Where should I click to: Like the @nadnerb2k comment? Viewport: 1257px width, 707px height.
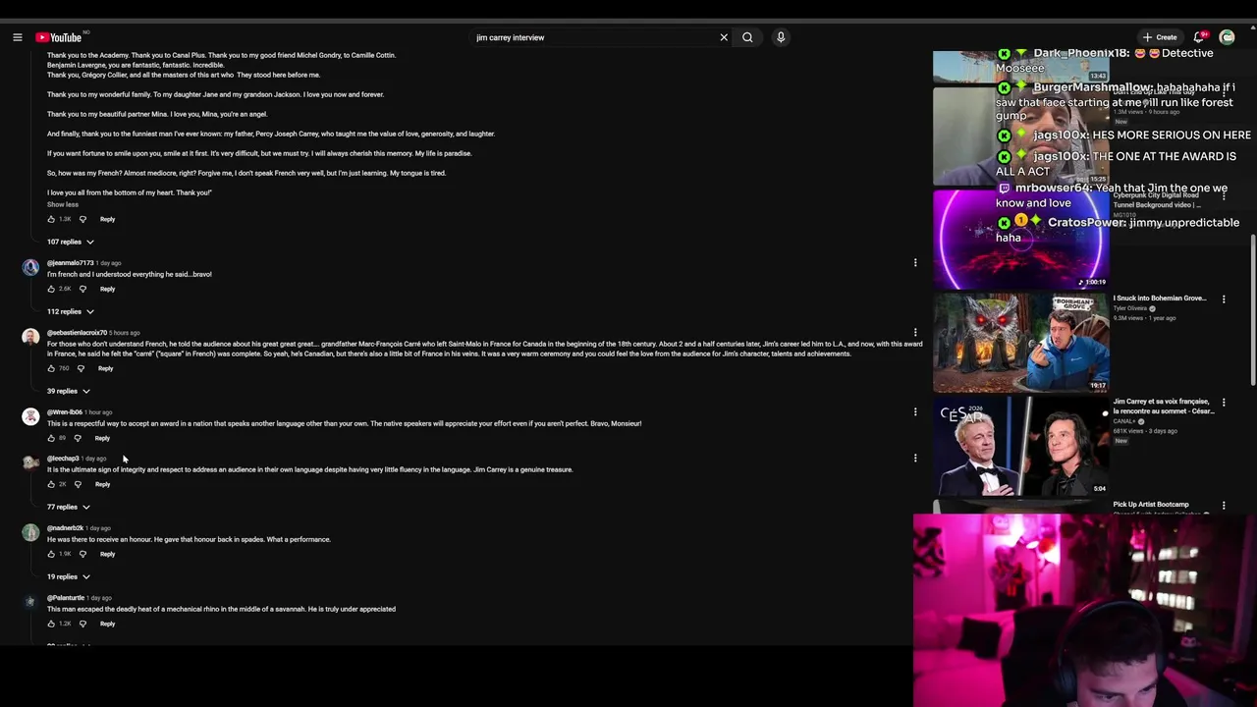[51, 554]
